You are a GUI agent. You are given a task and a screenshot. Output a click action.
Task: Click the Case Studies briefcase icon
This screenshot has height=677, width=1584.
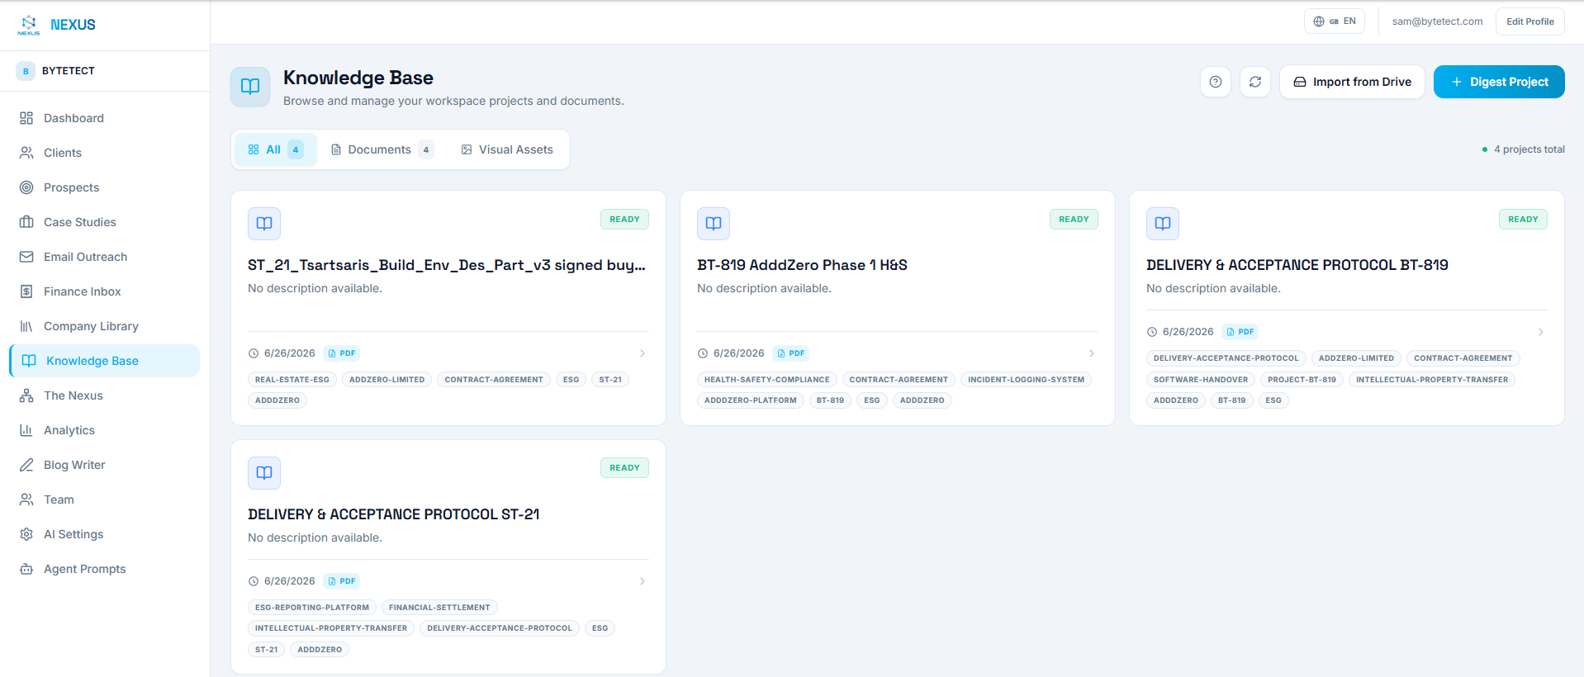[26, 222]
